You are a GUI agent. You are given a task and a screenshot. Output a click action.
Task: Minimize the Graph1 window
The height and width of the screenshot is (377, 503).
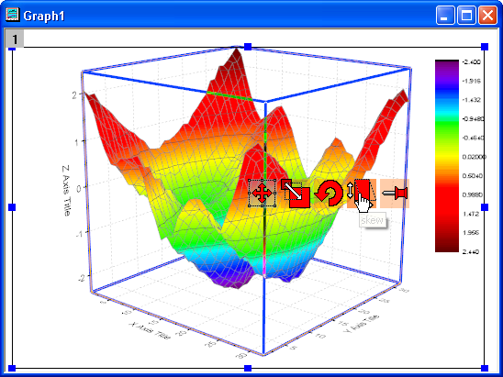click(444, 15)
